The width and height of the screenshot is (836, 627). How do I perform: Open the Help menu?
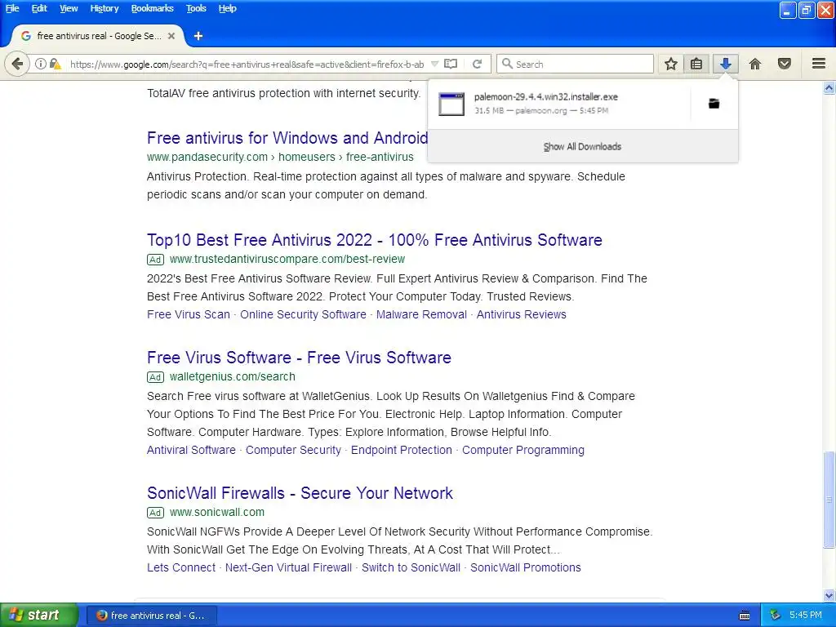point(227,8)
